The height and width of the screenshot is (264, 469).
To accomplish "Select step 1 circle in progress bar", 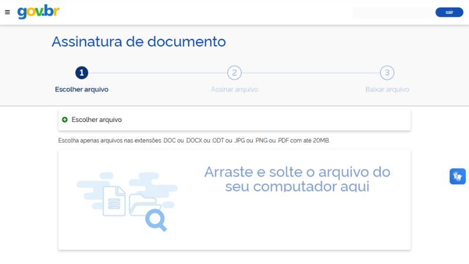I will pos(81,73).
